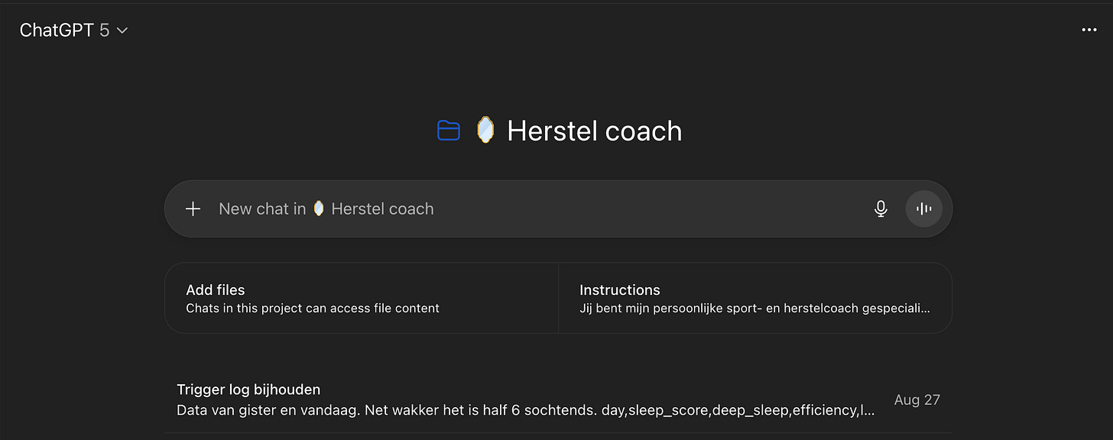Launch voice mode with the waveform button
Image resolution: width=1113 pixels, height=440 pixels.
pyautogui.click(x=924, y=209)
